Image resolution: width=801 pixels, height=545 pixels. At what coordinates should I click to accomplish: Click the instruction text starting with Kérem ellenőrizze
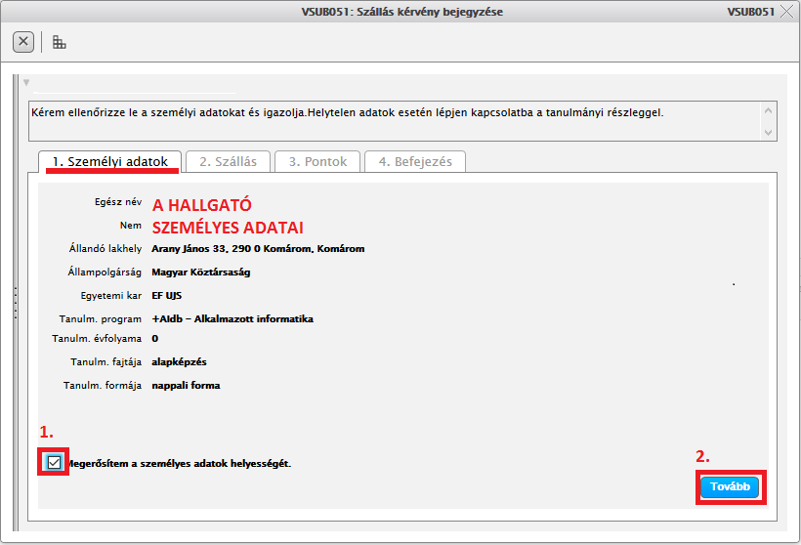click(347, 112)
